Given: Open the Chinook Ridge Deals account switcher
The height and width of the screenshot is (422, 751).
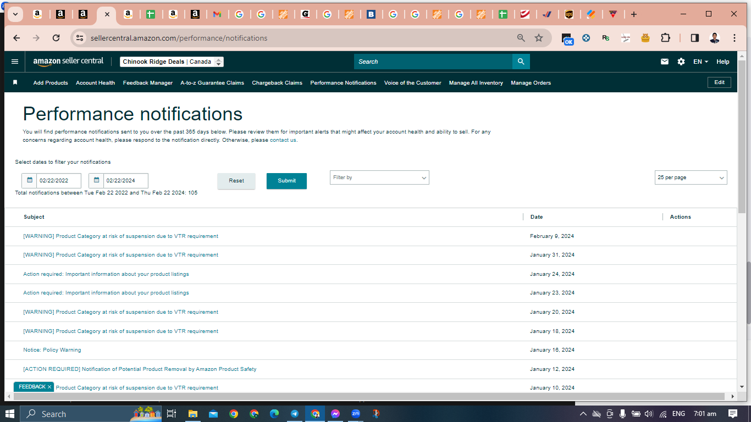Looking at the screenshot, I should pyautogui.click(x=172, y=62).
